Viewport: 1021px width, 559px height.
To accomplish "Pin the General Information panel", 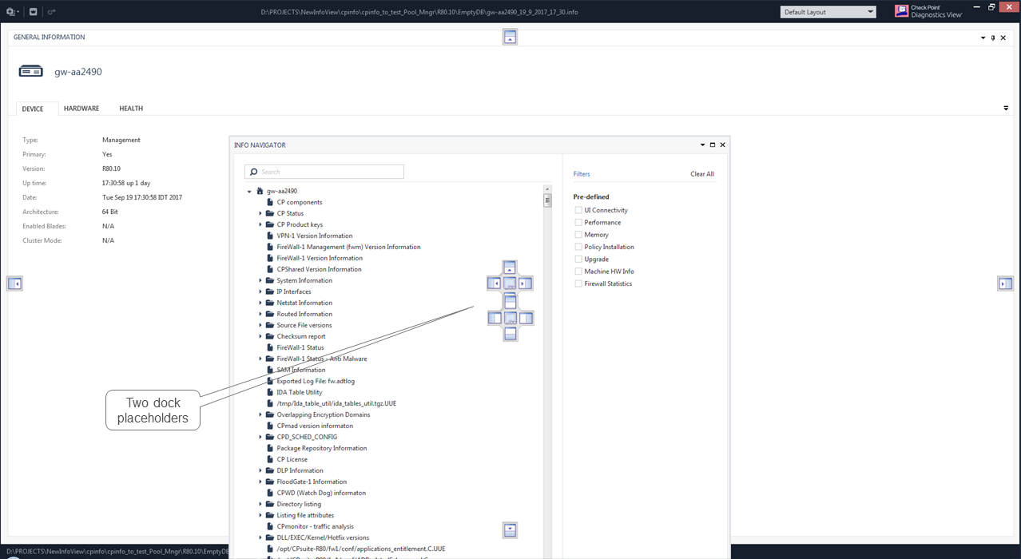I will click(x=993, y=38).
